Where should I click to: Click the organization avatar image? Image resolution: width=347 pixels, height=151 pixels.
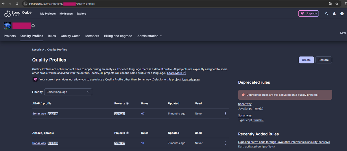click(x=8, y=26)
